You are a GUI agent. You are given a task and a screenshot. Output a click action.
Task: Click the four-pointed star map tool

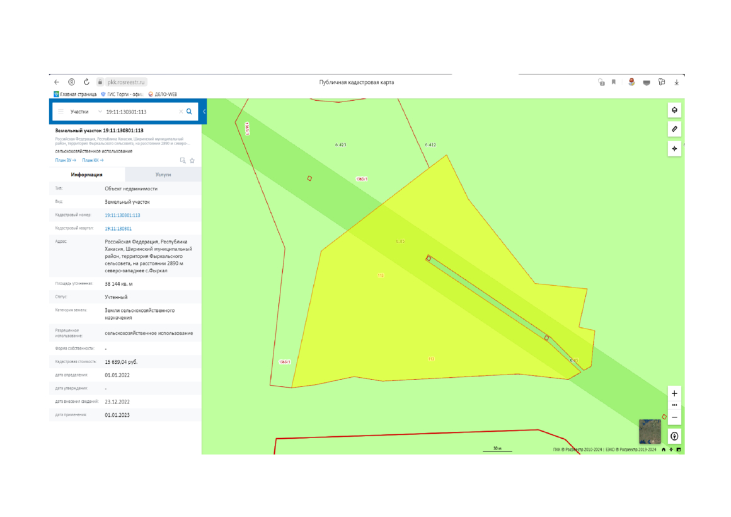pyautogui.click(x=674, y=148)
